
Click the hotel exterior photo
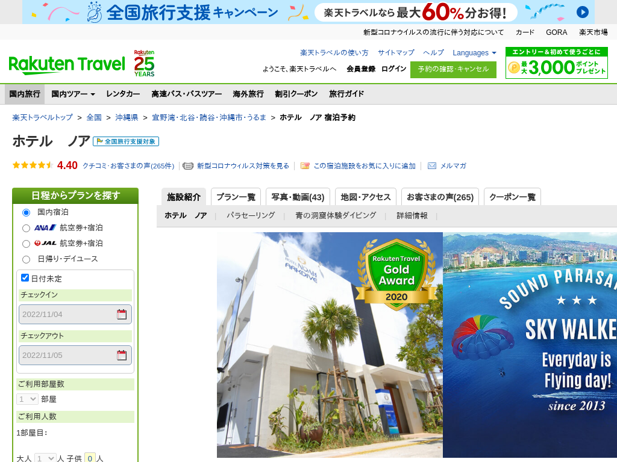tap(330, 345)
